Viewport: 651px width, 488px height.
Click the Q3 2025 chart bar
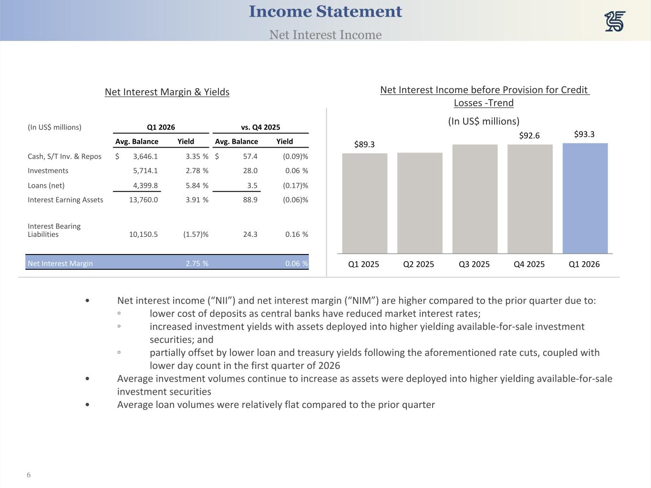click(475, 199)
